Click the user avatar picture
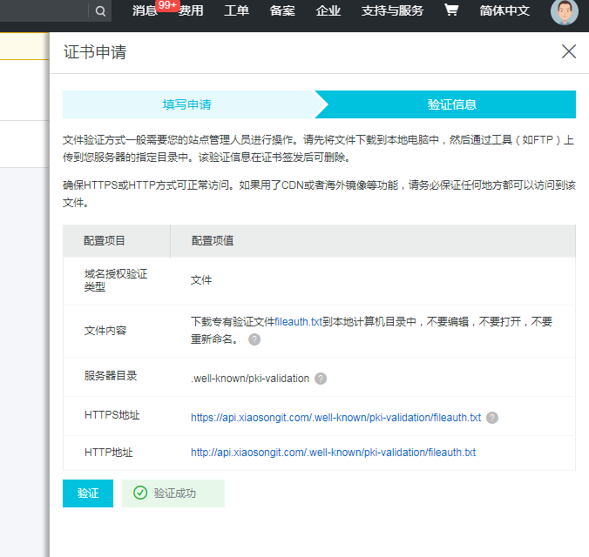The image size is (589, 557). pos(564,12)
